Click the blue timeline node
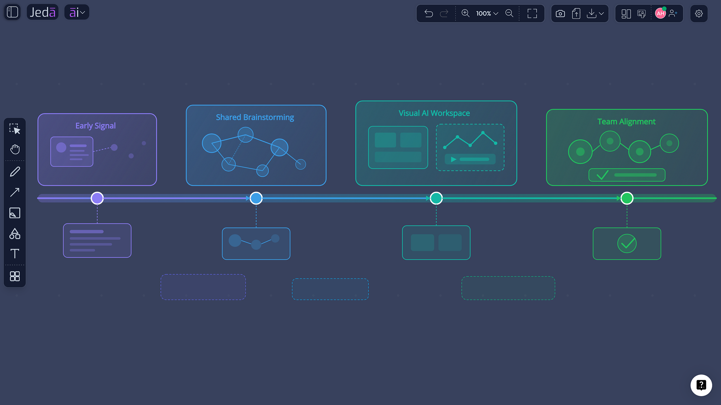 point(256,198)
